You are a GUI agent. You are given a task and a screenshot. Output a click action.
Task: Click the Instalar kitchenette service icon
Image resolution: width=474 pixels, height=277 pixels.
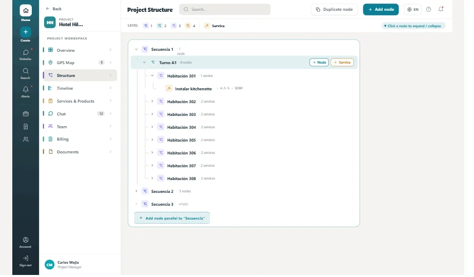click(x=169, y=89)
